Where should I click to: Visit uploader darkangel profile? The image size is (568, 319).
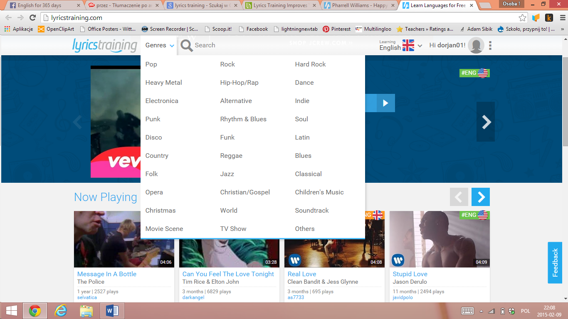point(193,297)
